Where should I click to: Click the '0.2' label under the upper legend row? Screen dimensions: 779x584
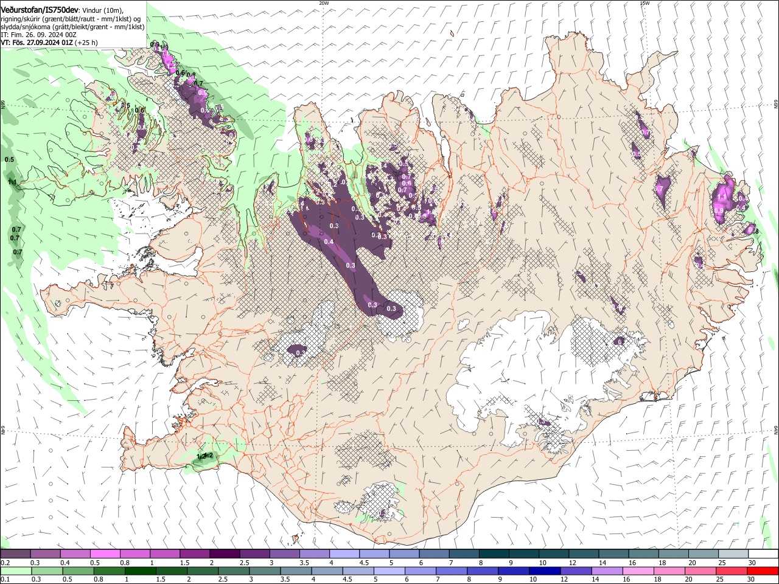point(6,563)
